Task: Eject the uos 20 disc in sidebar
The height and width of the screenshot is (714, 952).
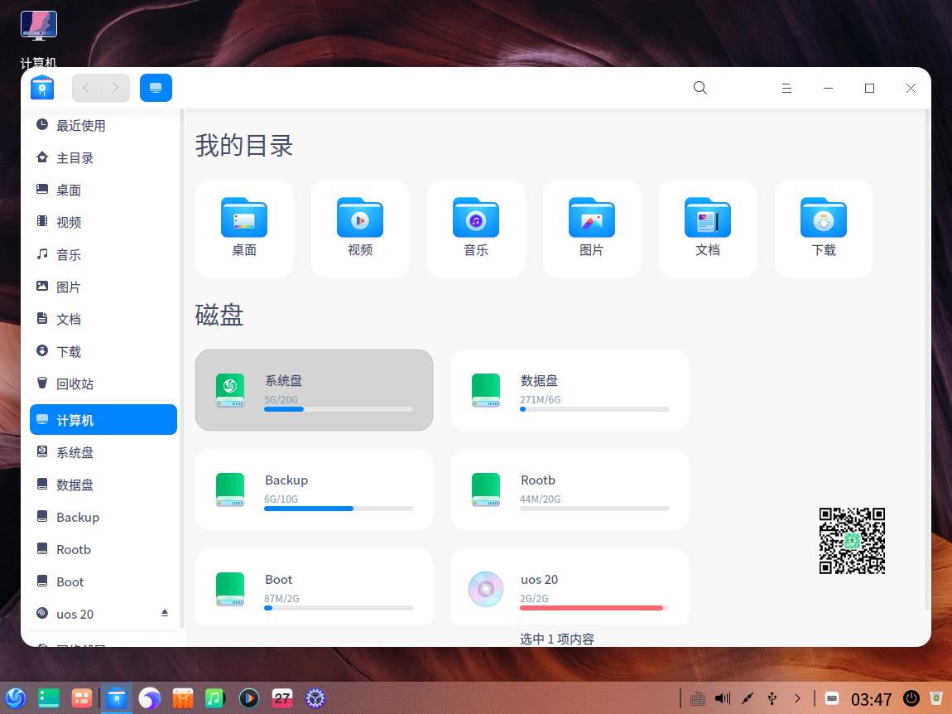Action: pyautogui.click(x=164, y=613)
